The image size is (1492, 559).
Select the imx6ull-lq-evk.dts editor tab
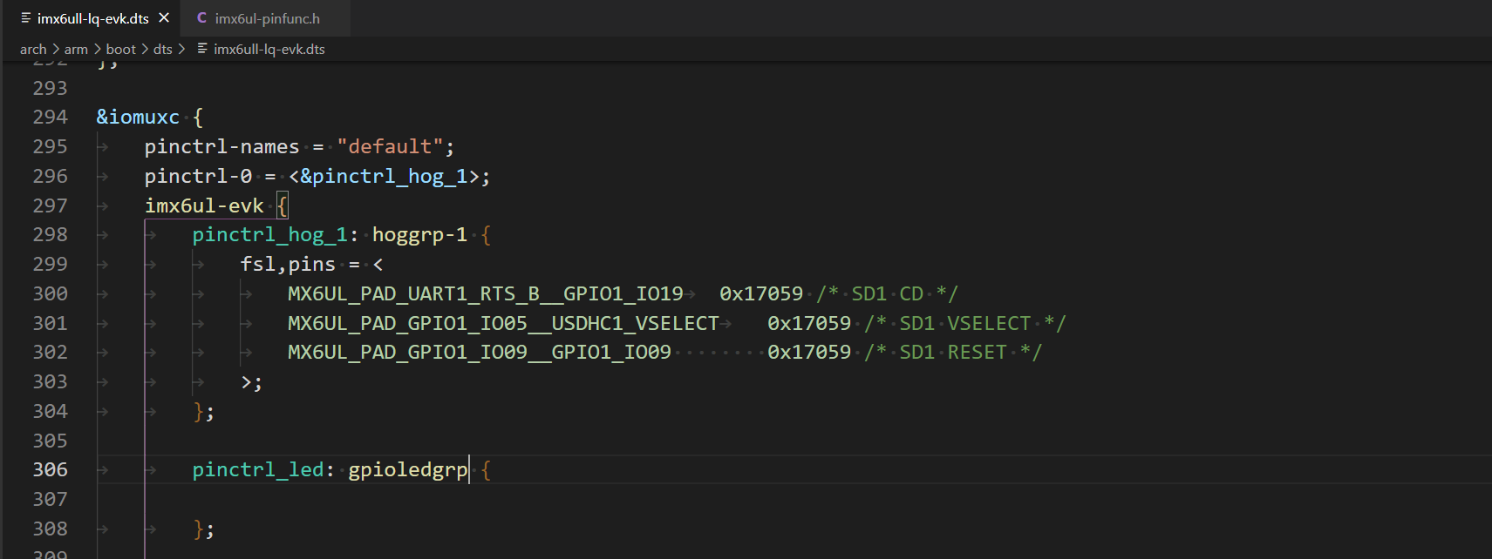[x=92, y=18]
